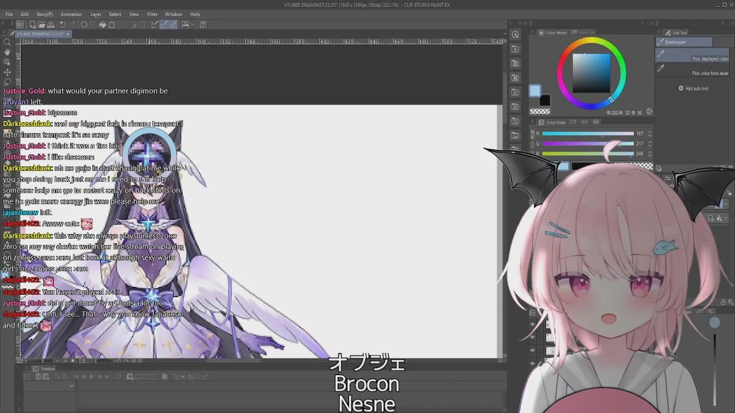
Task: Click the eyedropper icon for Pick color from layer
Action: [660, 68]
